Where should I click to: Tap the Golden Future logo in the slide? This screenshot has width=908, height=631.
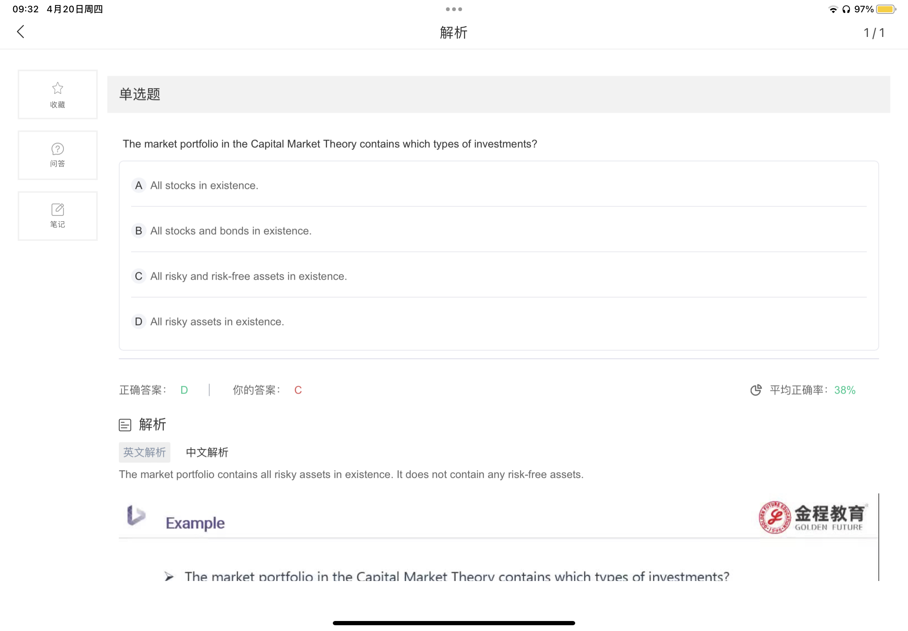tap(812, 517)
